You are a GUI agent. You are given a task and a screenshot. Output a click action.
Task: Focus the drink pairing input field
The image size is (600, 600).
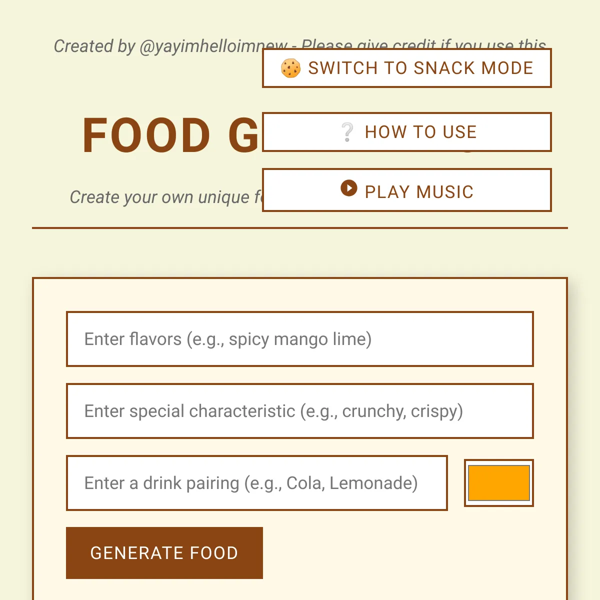[256, 483]
